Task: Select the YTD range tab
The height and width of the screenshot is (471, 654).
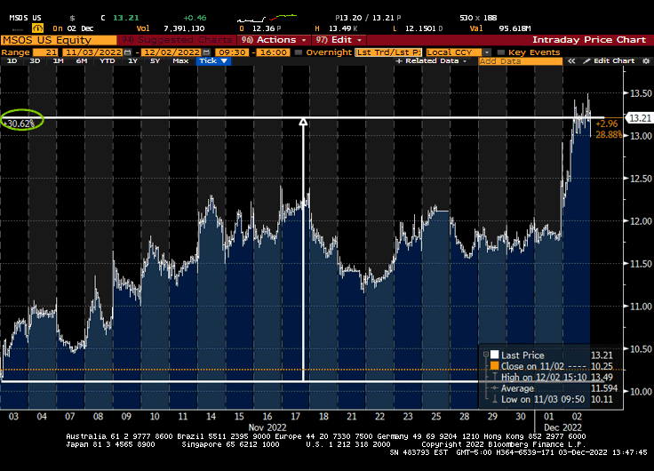Action: tap(108, 61)
